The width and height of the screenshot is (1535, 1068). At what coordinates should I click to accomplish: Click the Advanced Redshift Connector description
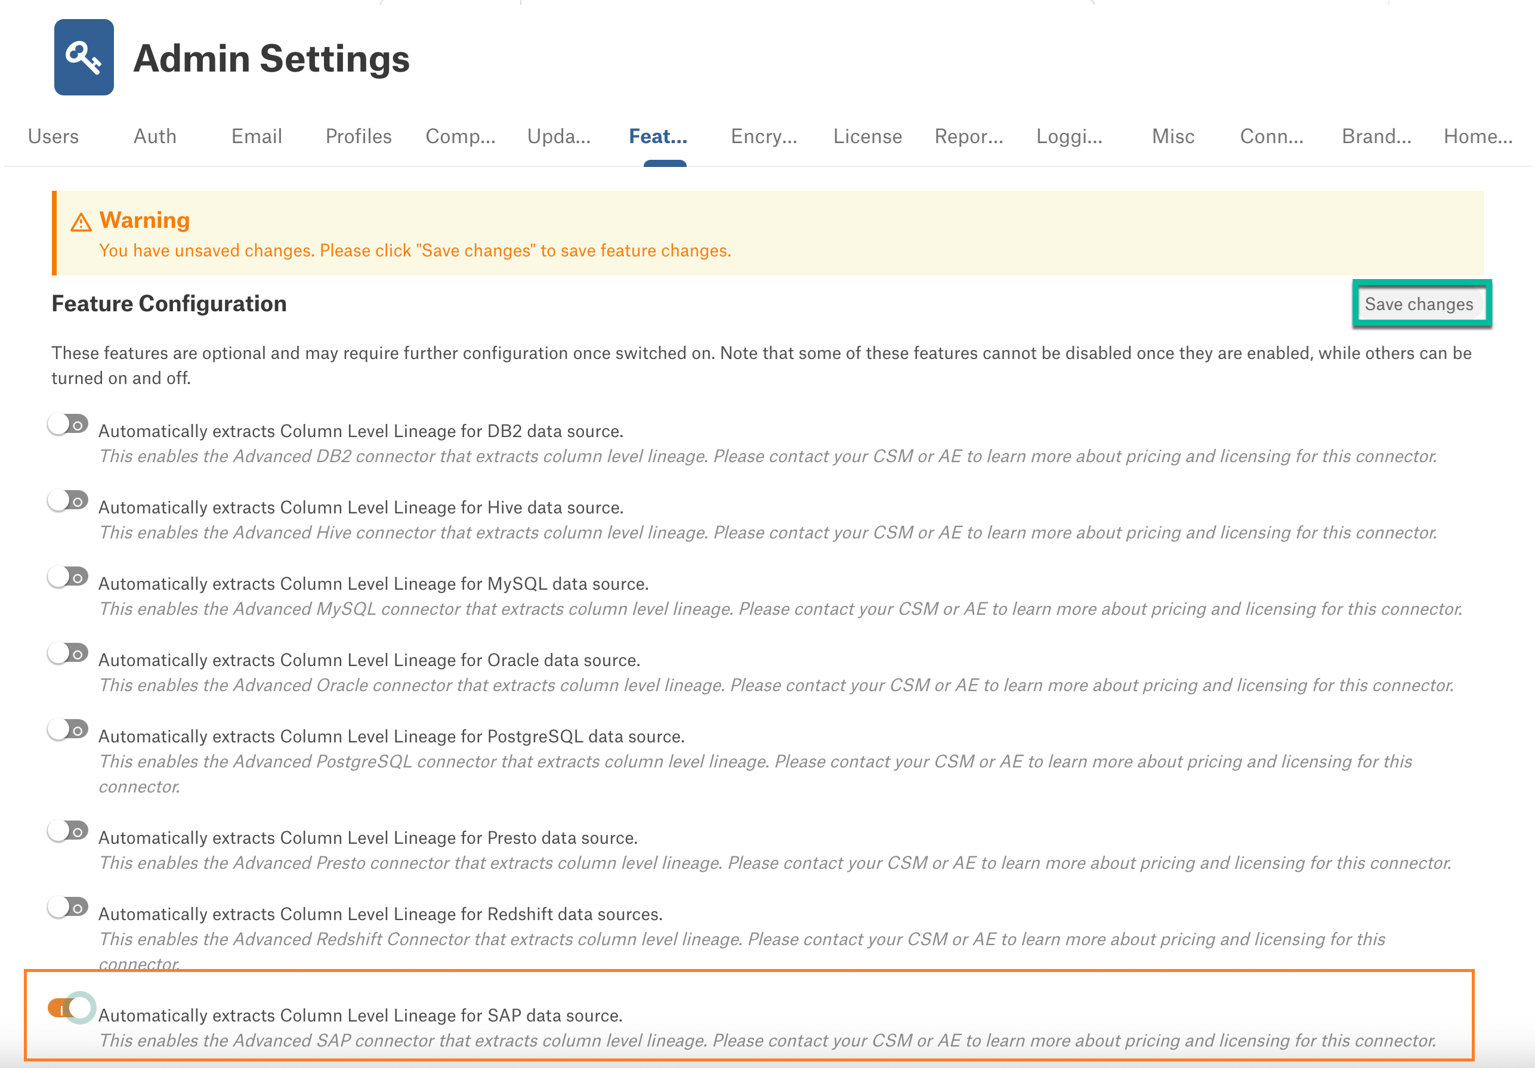pos(742,951)
